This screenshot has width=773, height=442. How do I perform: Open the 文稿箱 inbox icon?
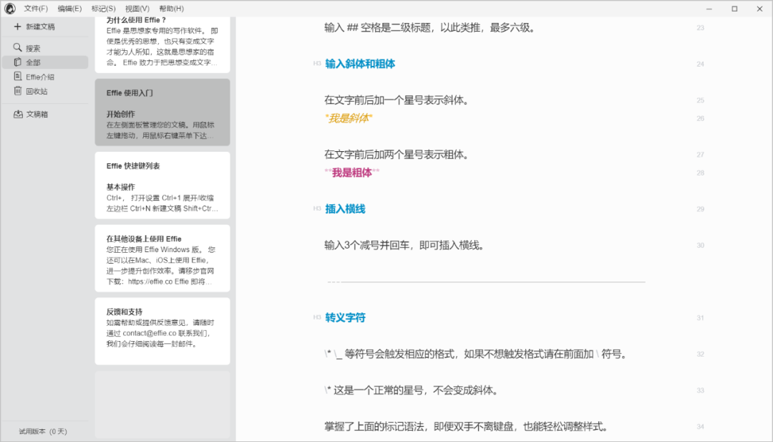[17, 114]
